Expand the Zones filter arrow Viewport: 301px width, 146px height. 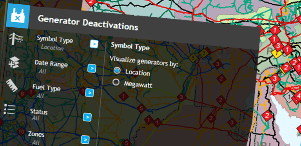pyautogui.click(x=85, y=139)
